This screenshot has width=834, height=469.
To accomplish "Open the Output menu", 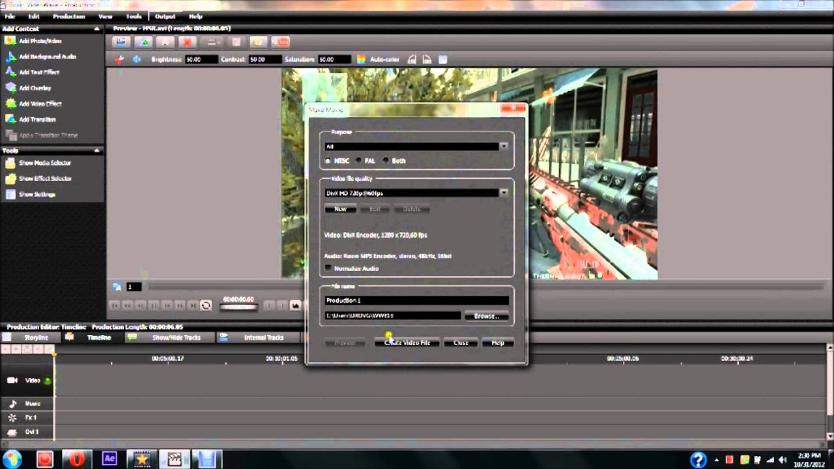I will tap(165, 16).
